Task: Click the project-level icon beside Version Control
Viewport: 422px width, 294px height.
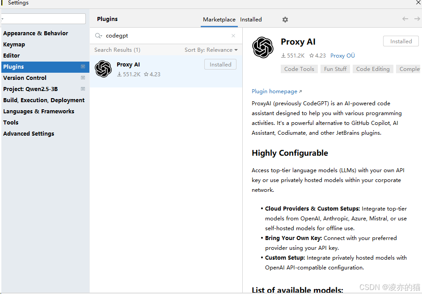Action: point(83,78)
